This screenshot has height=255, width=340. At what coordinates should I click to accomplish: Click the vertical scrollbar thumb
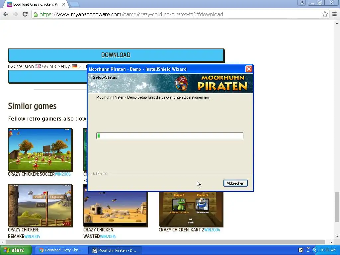tap(337, 207)
